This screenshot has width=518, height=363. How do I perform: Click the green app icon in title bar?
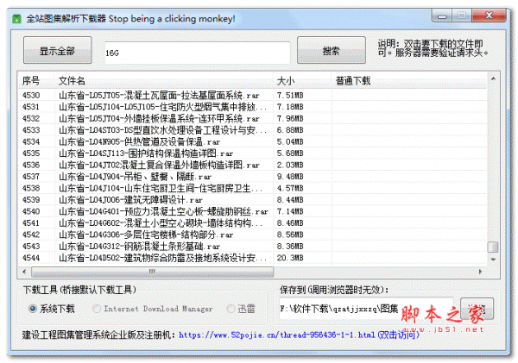[16, 19]
